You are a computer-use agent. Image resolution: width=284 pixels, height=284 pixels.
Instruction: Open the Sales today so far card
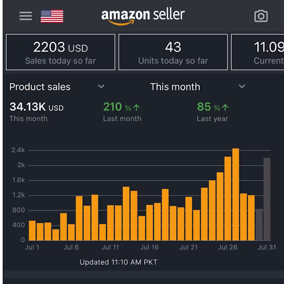click(60, 52)
